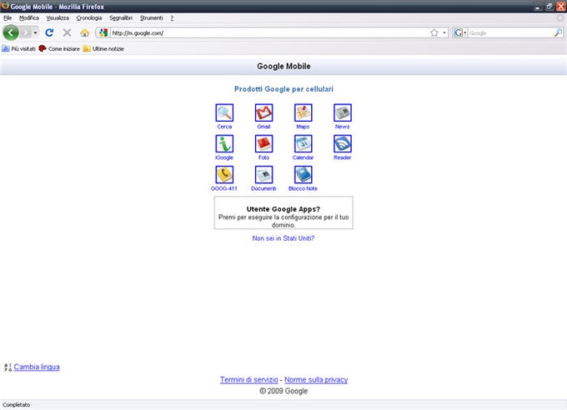Screen dimensions: 567x410
Task: Click the Foto text link
Action: pyautogui.click(x=263, y=157)
